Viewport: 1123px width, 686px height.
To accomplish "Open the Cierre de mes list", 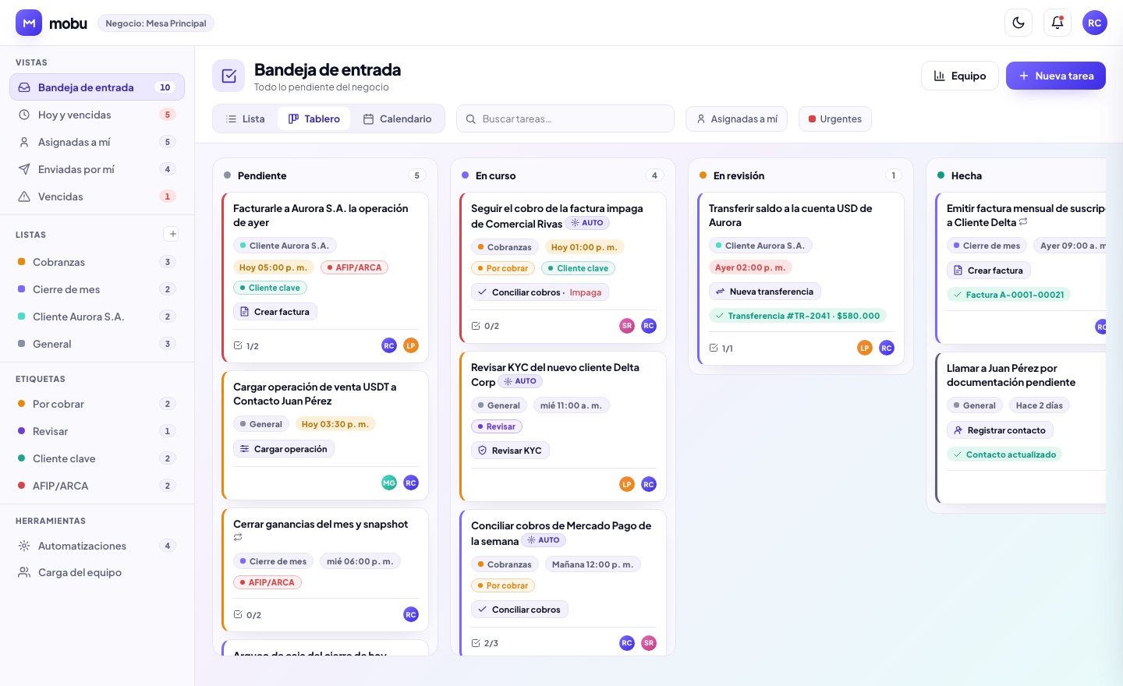I will [x=97, y=289].
